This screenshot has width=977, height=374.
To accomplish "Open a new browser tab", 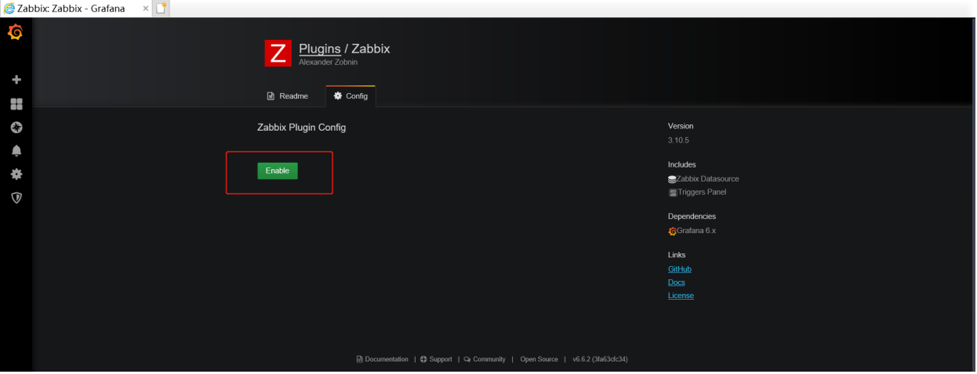I will 162,8.
